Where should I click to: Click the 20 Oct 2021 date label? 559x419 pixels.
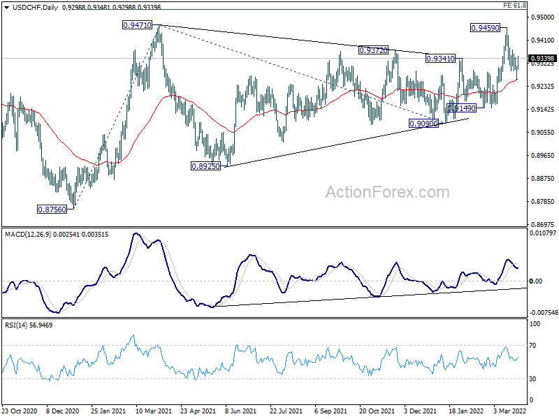(x=377, y=411)
